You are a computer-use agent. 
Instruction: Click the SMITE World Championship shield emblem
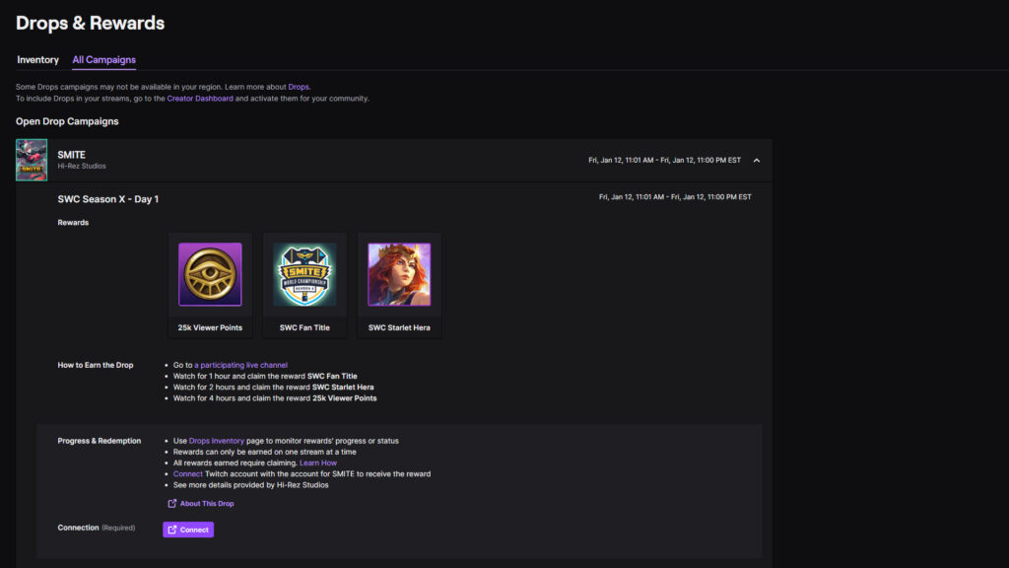click(303, 273)
